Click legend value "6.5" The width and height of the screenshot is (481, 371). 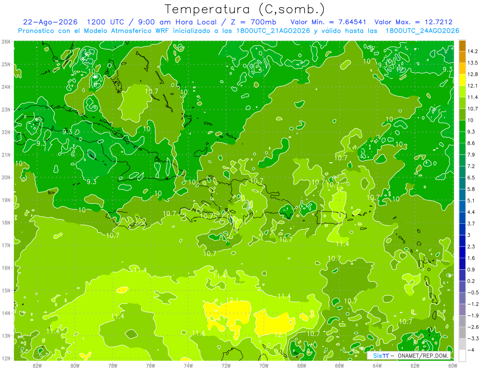[472, 178]
